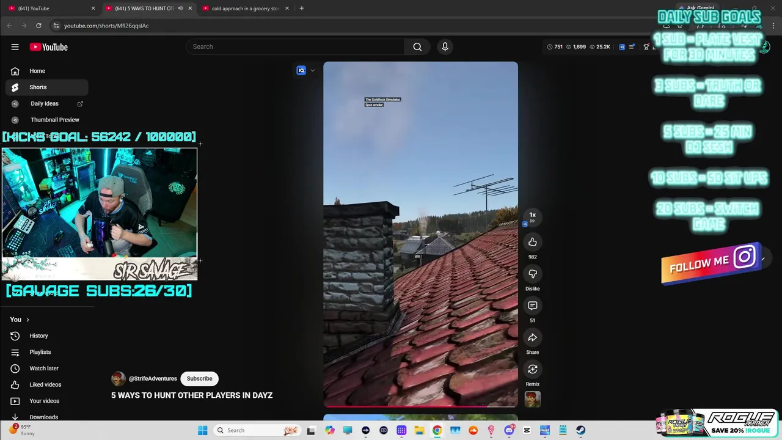
Task: Reload the page
Action: [38, 26]
